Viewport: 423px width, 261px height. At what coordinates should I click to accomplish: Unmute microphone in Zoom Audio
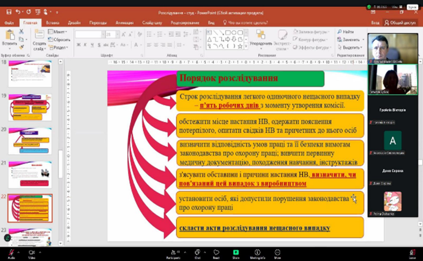(11, 254)
